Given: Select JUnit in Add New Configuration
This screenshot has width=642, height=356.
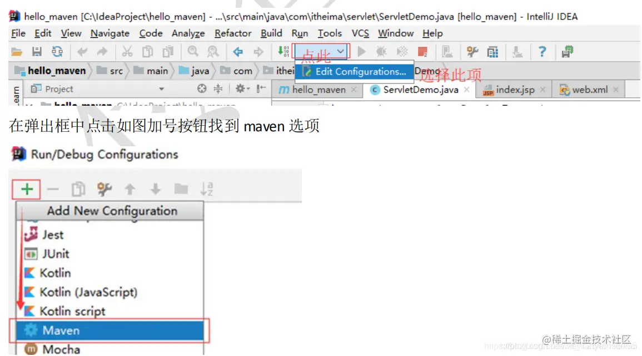Looking at the screenshot, I should 110,254.
